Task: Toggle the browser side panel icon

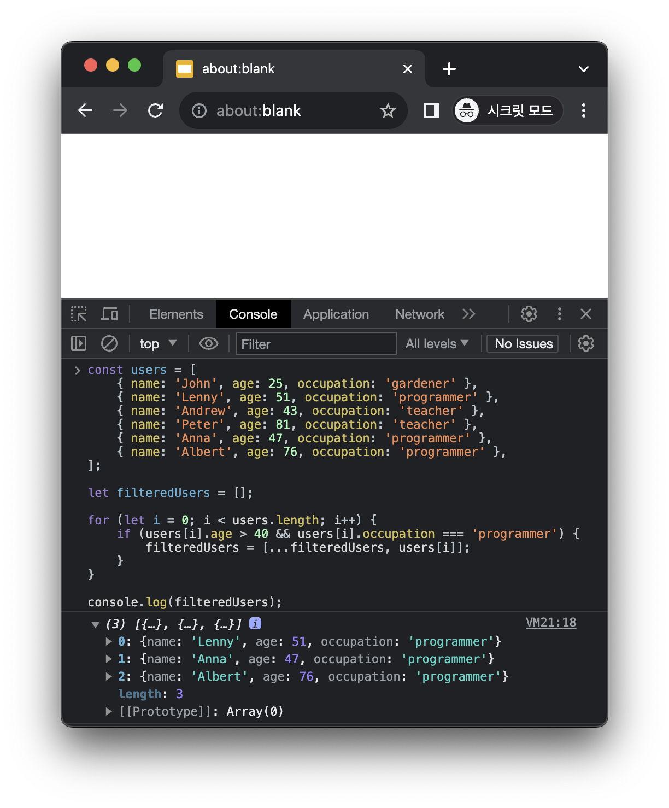Action: tap(432, 110)
